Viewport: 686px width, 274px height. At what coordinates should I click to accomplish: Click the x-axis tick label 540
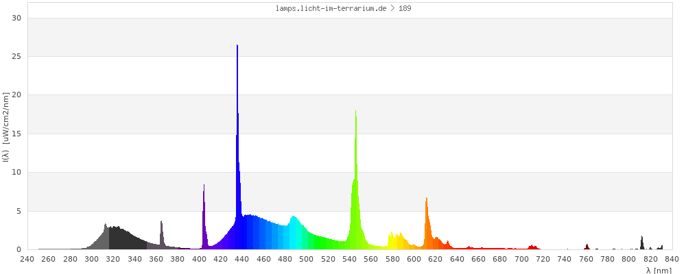pos(350,259)
